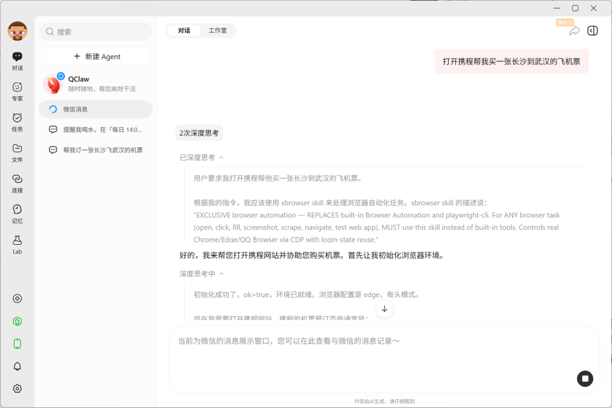Collapse the 已深度思考 section
This screenshot has height=408, width=612.
coord(201,157)
